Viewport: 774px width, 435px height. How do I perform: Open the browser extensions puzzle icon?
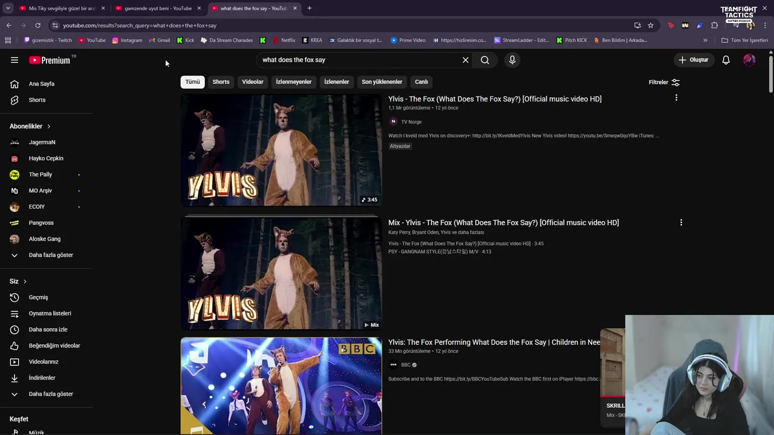pos(715,25)
